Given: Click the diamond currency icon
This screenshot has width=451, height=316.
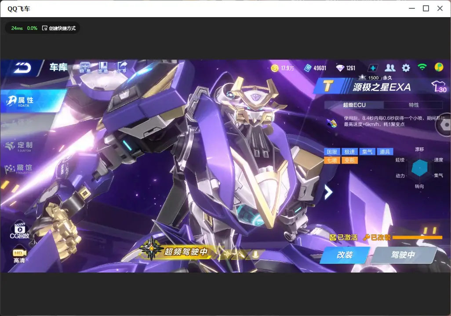Looking at the screenshot, I should tap(340, 68).
